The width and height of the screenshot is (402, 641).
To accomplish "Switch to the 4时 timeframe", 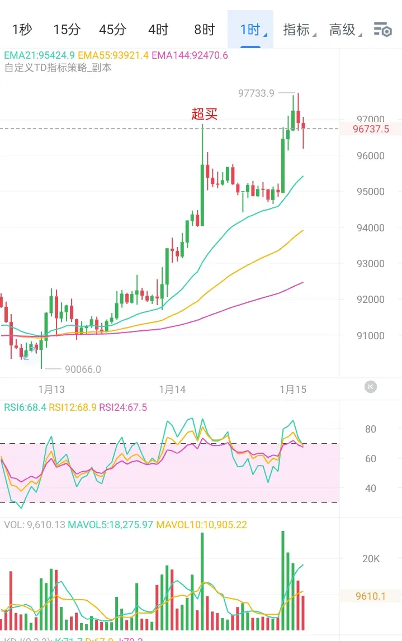I will 158,30.
